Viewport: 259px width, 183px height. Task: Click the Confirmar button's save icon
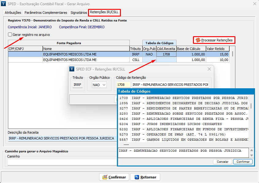(x=105, y=177)
